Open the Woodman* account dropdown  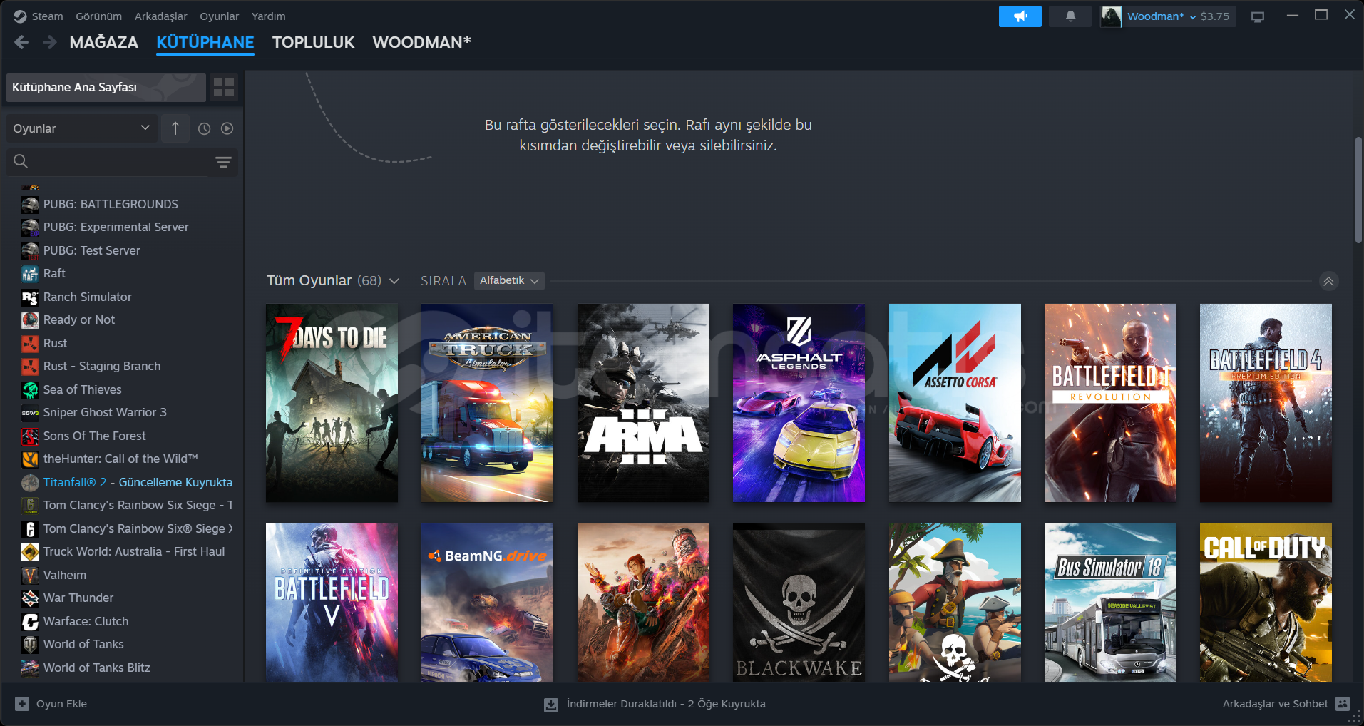[1162, 16]
